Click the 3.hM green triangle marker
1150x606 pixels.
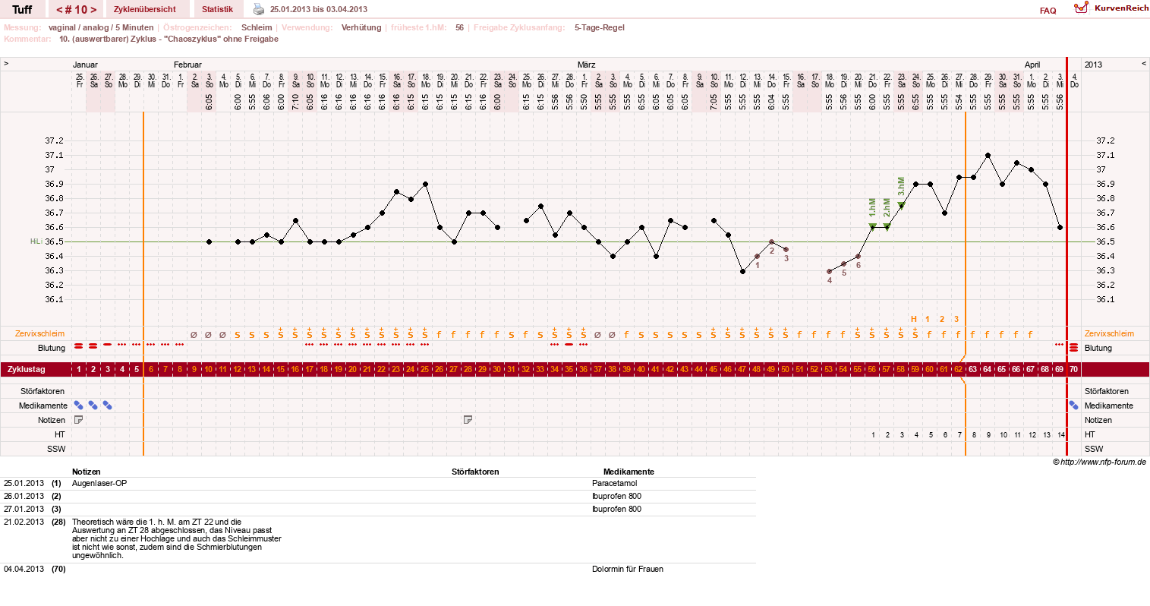(x=901, y=204)
